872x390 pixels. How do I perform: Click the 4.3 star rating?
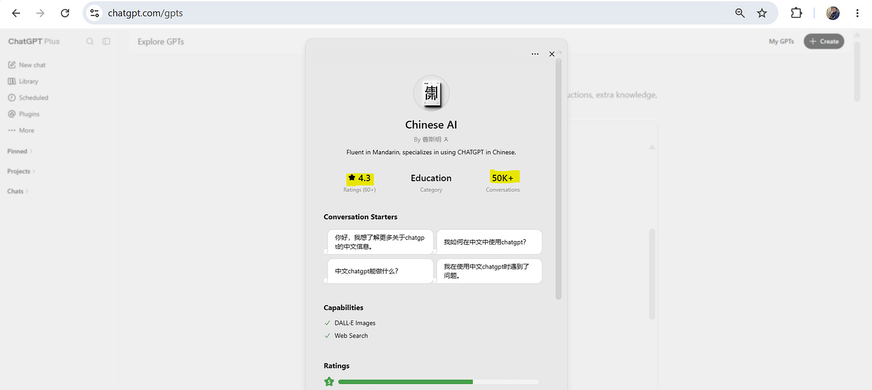click(x=359, y=178)
